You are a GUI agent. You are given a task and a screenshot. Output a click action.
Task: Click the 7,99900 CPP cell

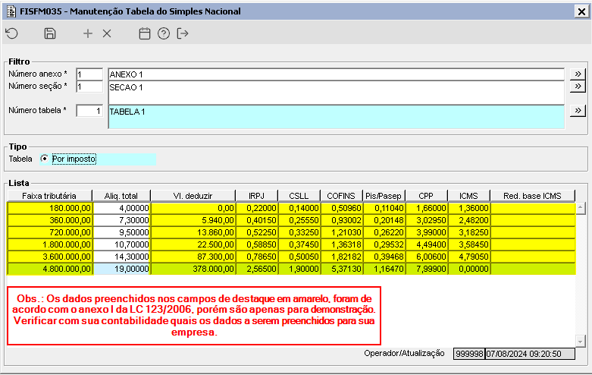(427, 269)
